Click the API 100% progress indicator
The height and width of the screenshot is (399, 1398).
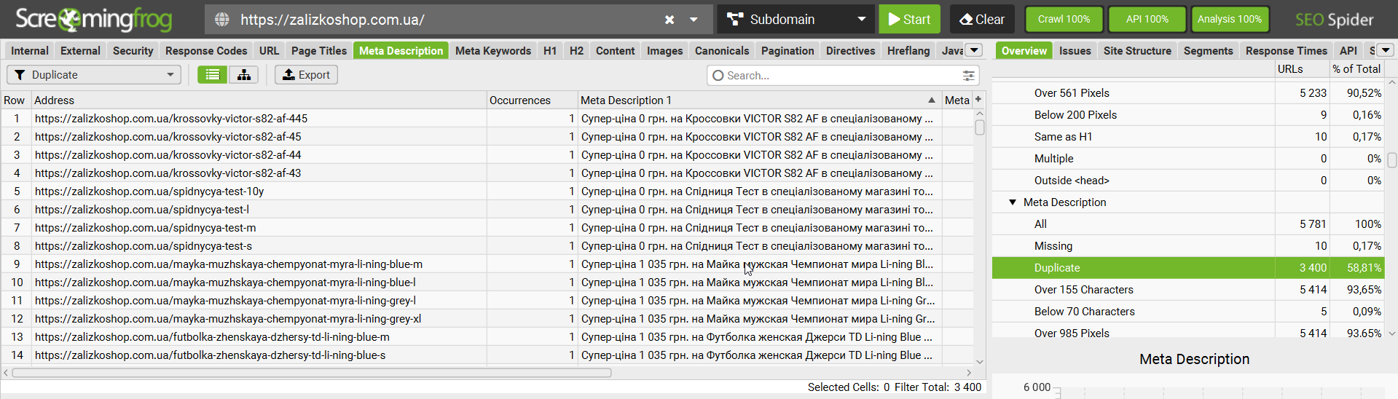1147,20
